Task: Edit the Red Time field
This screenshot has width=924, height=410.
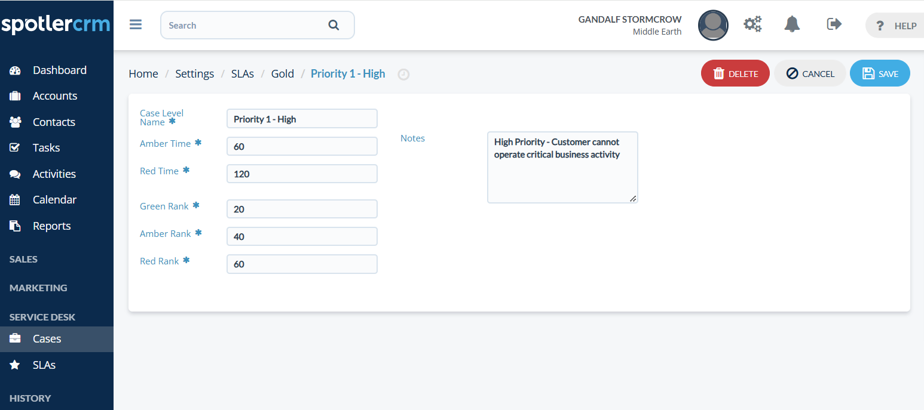Action: (x=302, y=174)
